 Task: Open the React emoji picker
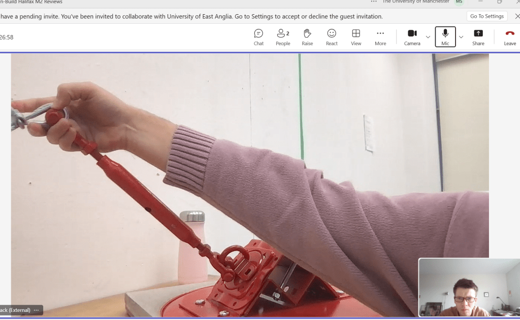coord(332,37)
